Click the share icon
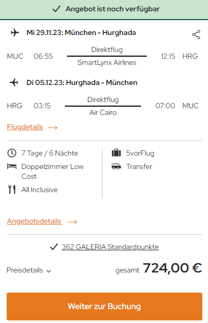Image resolution: width=208 pixels, height=323 pixels. [196, 35]
